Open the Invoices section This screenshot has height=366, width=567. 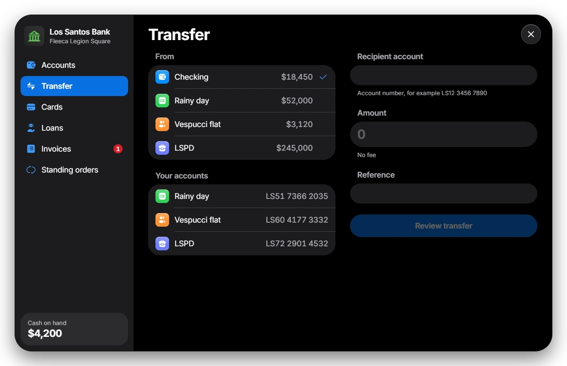point(74,149)
